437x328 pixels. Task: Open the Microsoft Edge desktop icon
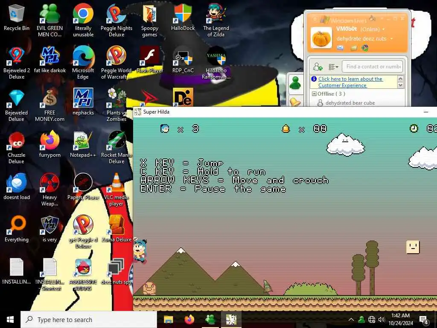click(83, 63)
